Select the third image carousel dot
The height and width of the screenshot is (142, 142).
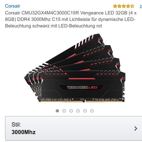[x=71, y=111]
